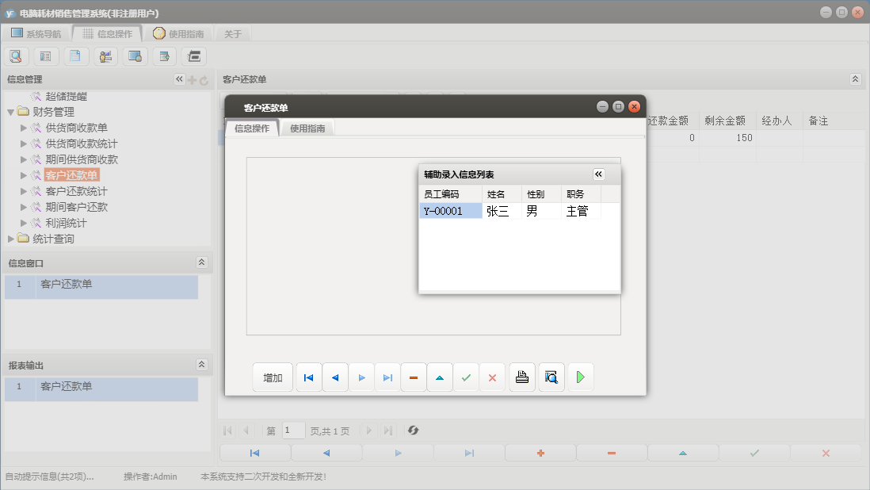Select the Y-00001 employee row
This screenshot has width=870, height=490.
(449, 211)
